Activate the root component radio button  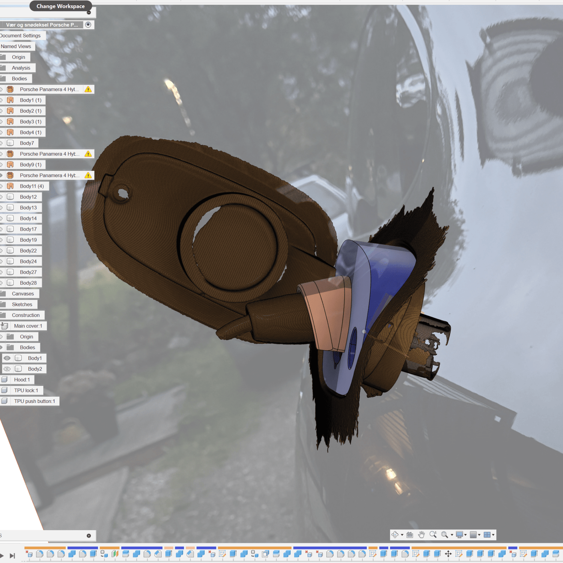point(88,25)
